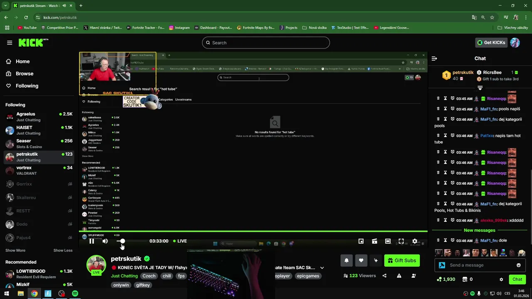Open Home in the sidebar
The height and width of the screenshot is (299, 532).
pyautogui.click(x=22, y=61)
